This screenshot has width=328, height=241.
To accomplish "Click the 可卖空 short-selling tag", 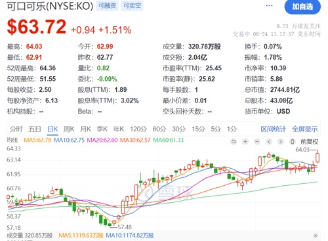I will (132, 6).
